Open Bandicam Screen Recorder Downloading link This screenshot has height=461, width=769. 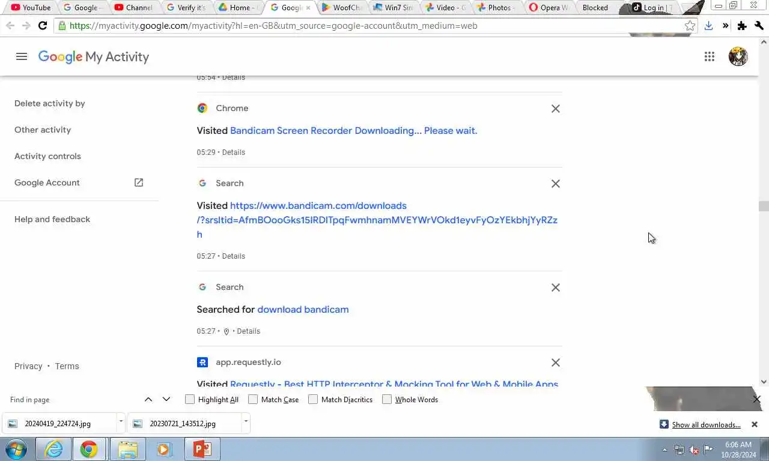click(353, 131)
